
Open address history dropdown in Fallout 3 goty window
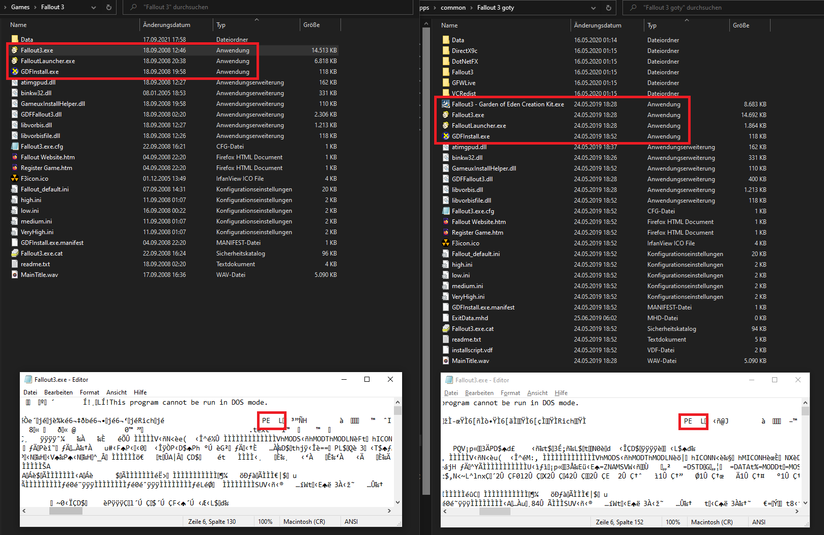(593, 8)
